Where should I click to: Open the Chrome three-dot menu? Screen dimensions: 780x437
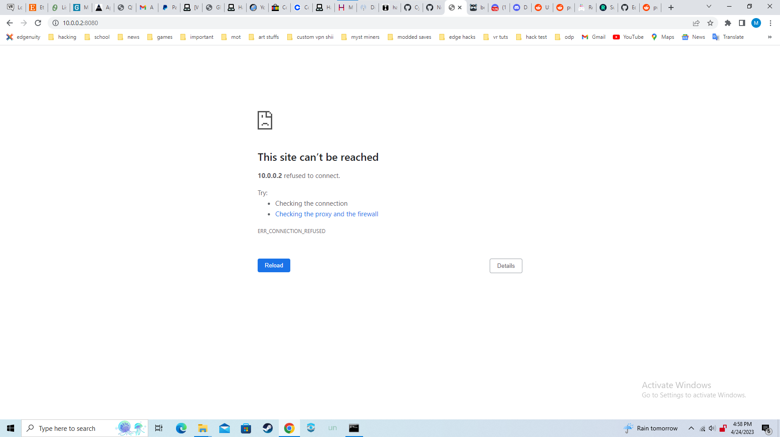[x=771, y=23]
